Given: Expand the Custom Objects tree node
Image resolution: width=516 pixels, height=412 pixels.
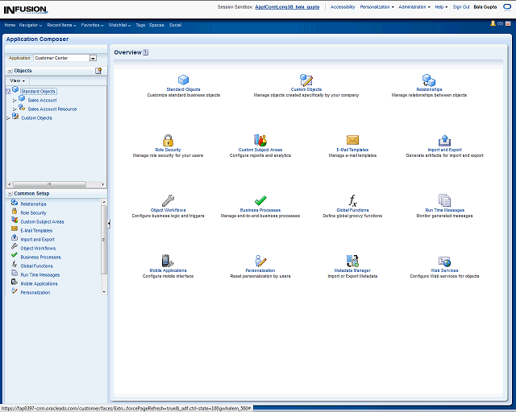Looking at the screenshot, I should (x=8, y=118).
